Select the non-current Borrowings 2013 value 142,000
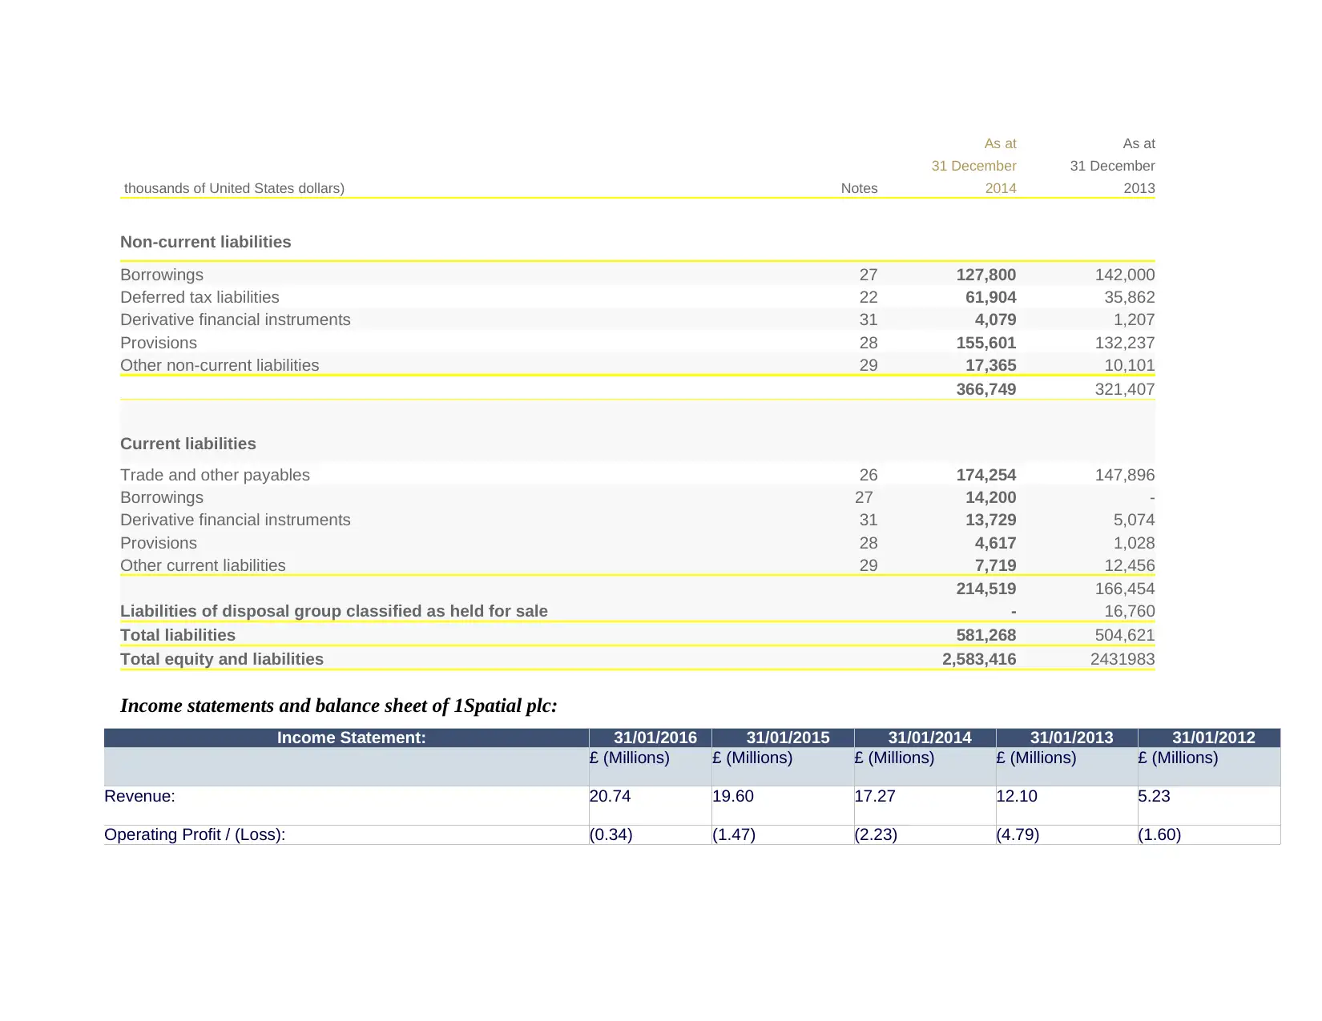 coord(1125,275)
